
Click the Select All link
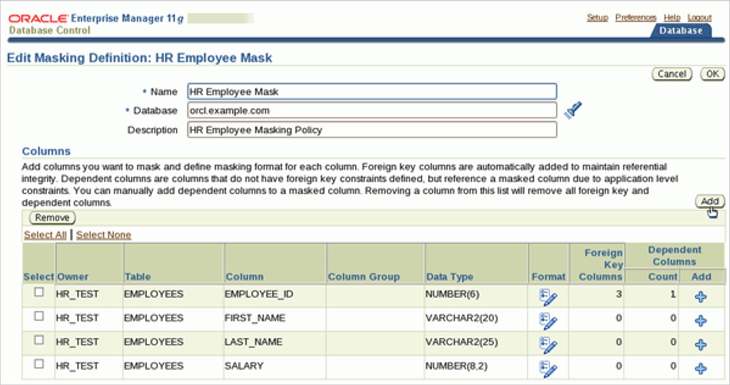(x=45, y=235)
